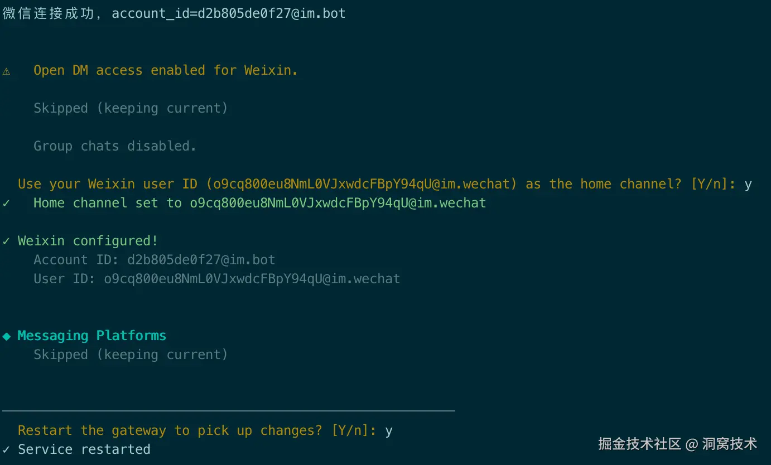Select the Open DM access enabled warning text
This screenshot has height=465, width=771.
[166, 70]
